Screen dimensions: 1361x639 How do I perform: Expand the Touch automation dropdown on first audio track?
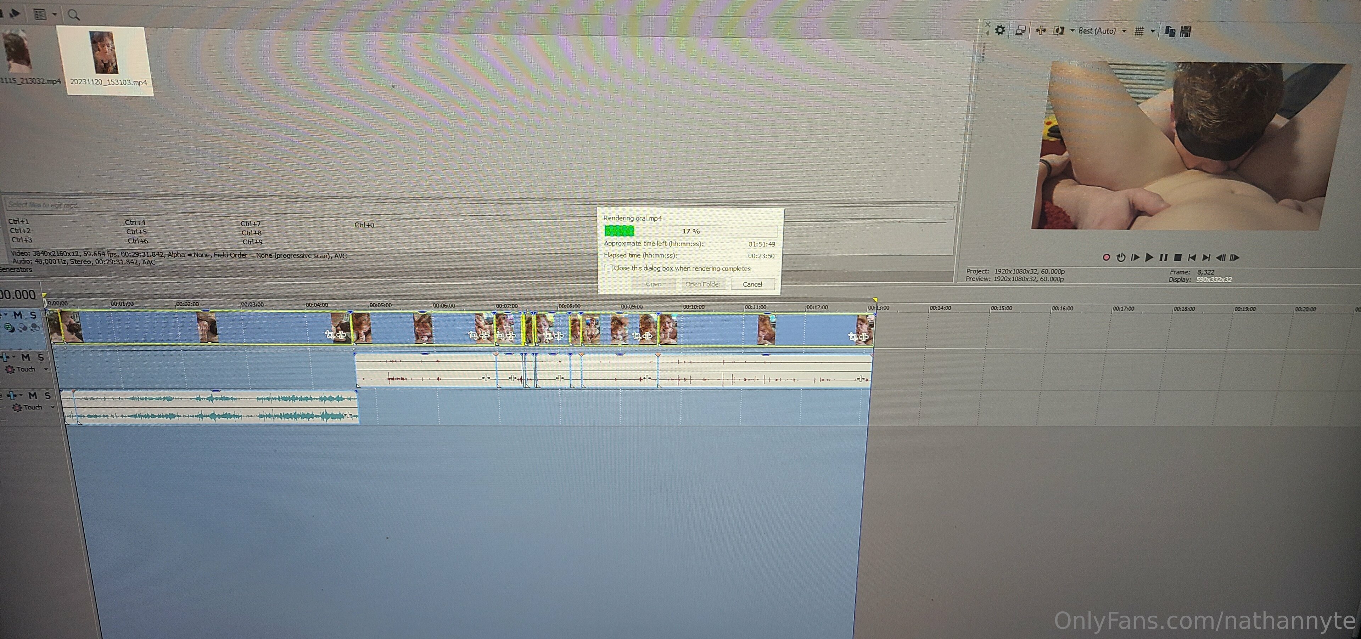point(46,370)
